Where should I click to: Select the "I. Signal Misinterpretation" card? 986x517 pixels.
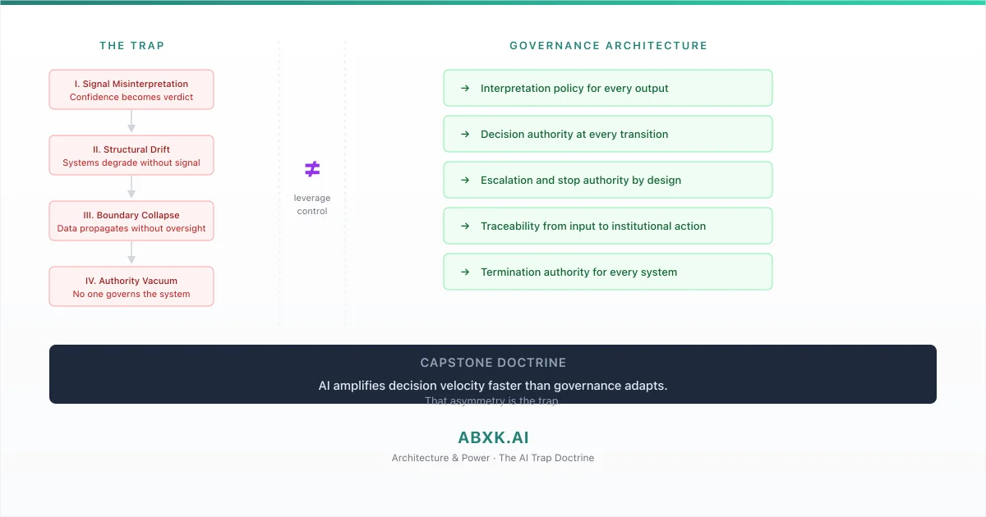(x=131, y=89)
